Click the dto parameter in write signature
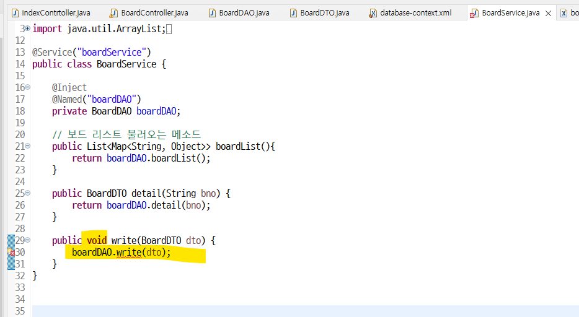Image resolution: width=579 pixels, height=317 pixels. click(193, 241)
